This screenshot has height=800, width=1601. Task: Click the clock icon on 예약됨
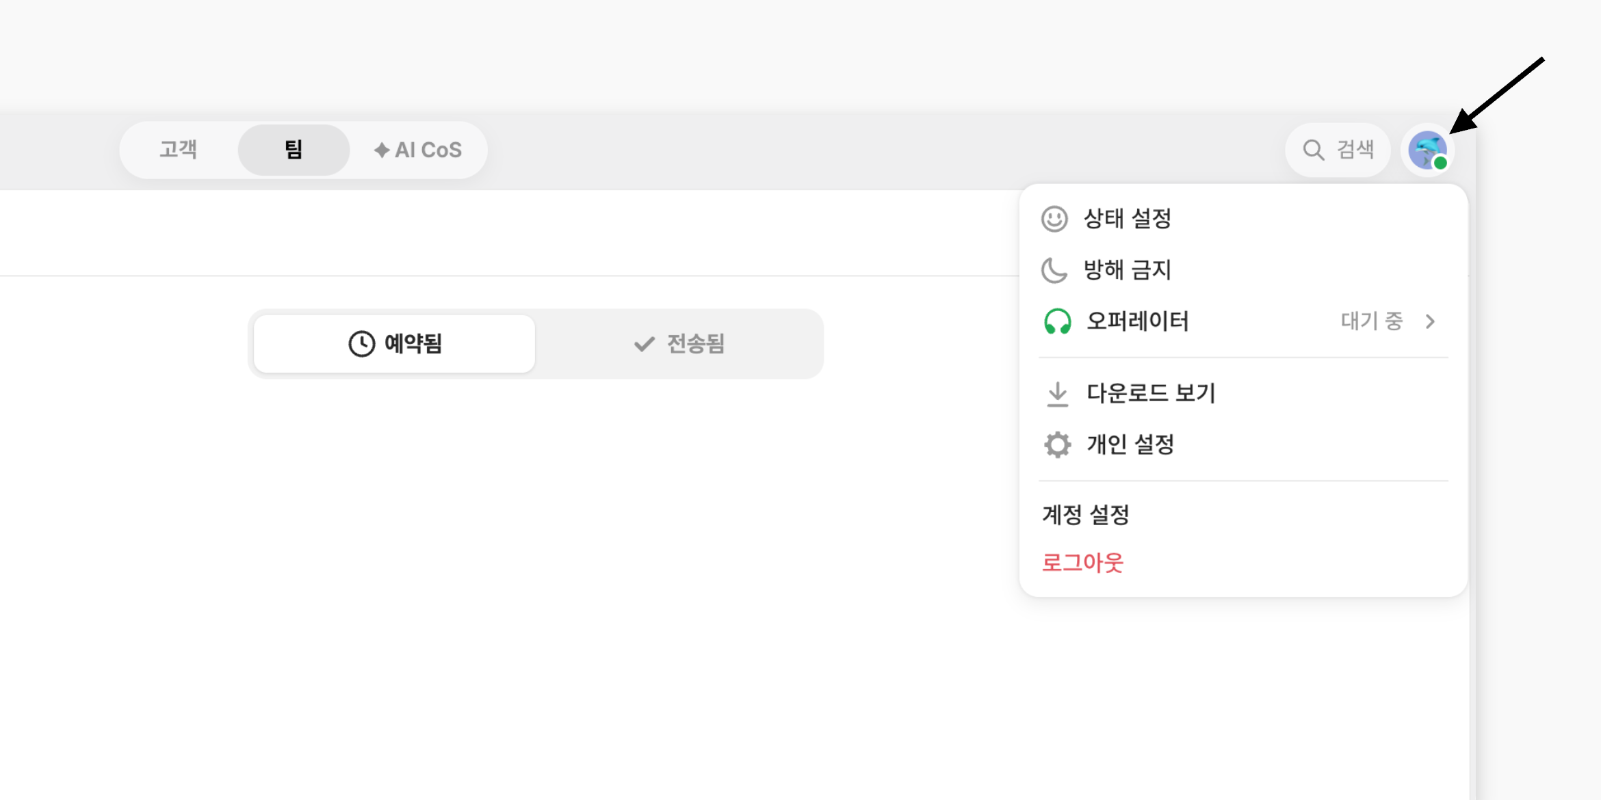361,343
